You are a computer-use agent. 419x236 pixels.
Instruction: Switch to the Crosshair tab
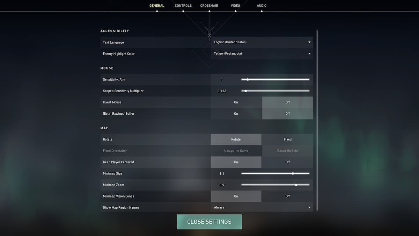tap(209, 6)
